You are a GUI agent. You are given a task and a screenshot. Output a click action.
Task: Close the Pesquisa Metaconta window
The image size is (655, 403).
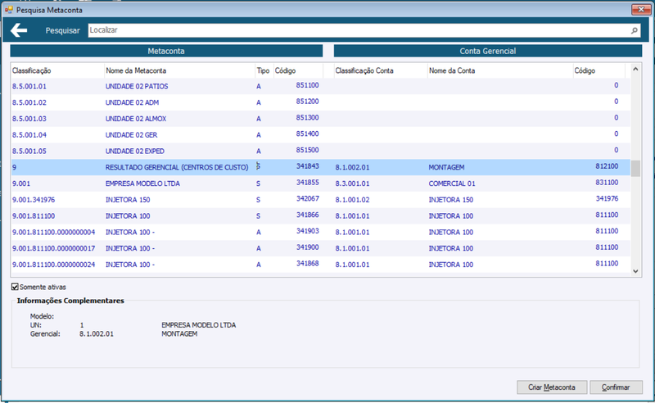[641, 9]
